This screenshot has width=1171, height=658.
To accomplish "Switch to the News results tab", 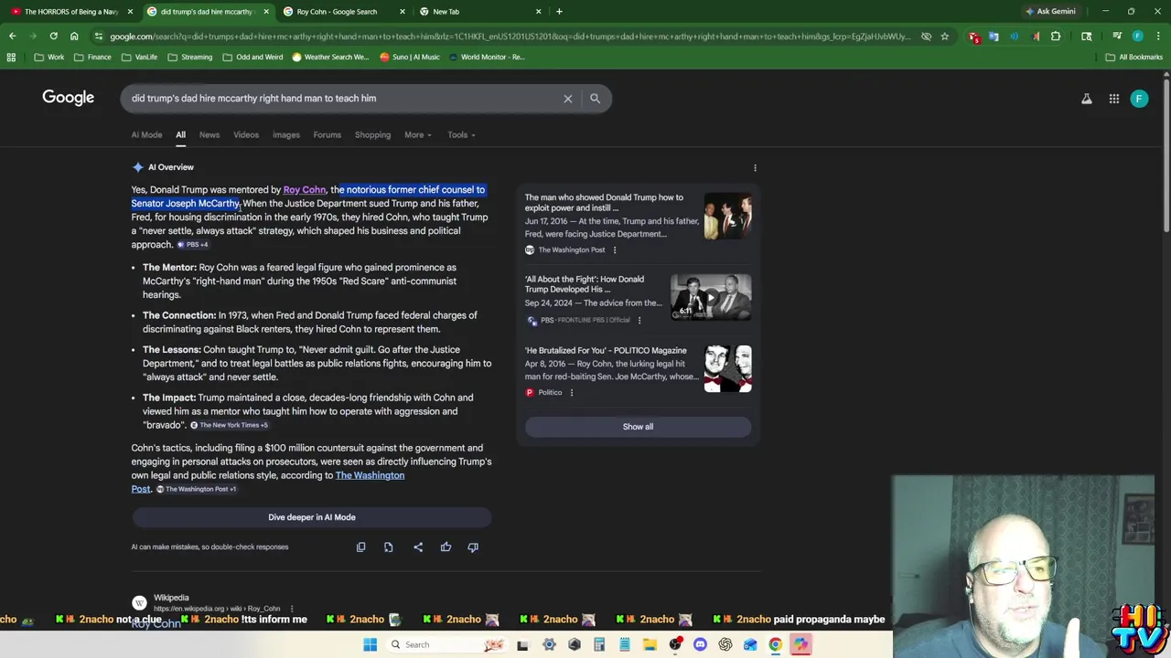I will click(x=209, y=134).
